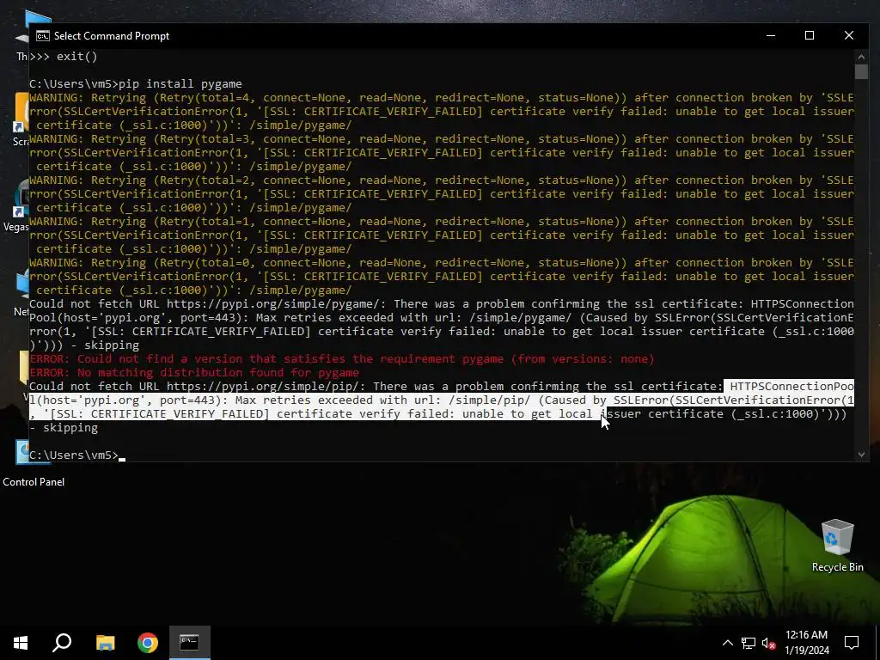This screenshot has height=660, width=880.
Task: Click the 'https://pypi.org/simple/pip/' URL text
Action: pyautogui.click(x=263, y=386)
